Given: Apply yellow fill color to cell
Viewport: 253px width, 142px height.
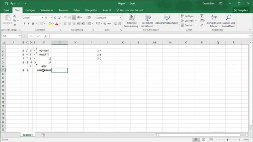Looking at the screenshot, I should tap(50, 24).
